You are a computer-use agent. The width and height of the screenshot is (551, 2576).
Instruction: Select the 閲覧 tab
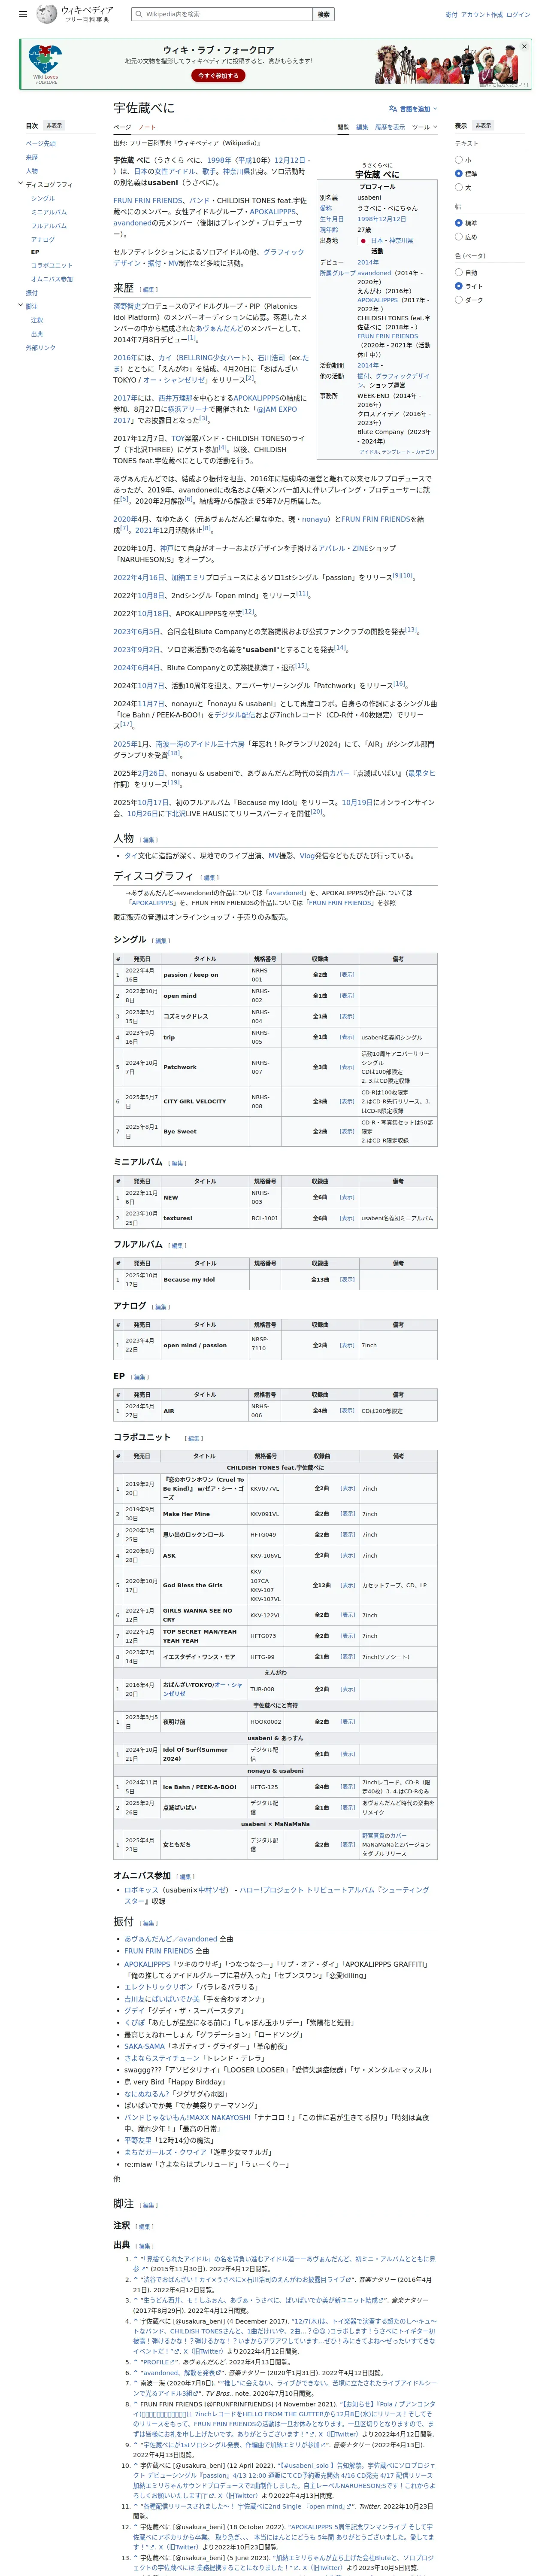click(x=343, y=127)
